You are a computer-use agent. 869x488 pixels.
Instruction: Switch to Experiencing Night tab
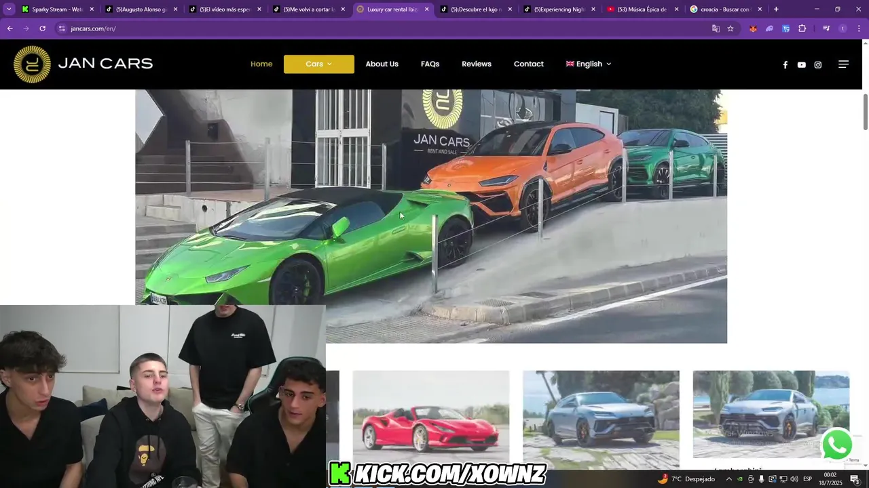[559, 9]
